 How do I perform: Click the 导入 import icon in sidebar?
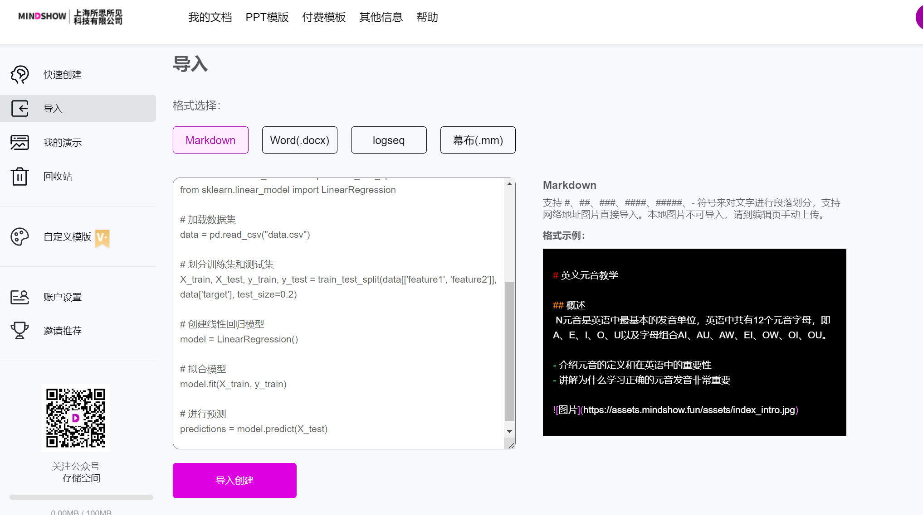(19, 108)
